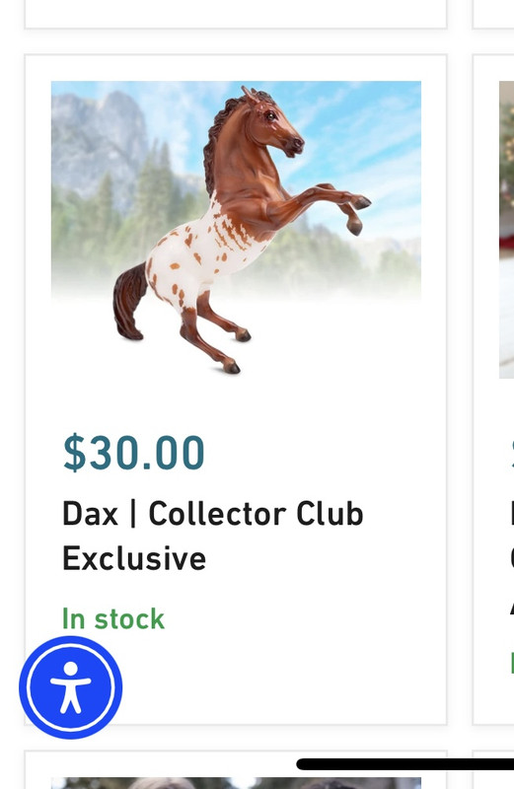Tap the right card's green stock status

512,662
